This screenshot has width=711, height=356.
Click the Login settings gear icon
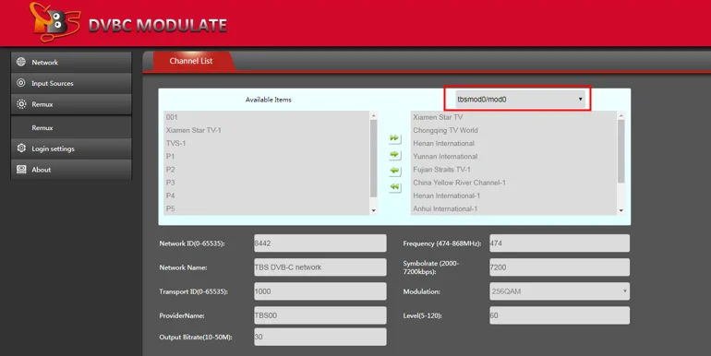tap(21, 148)
